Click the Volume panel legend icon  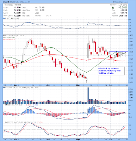tap(4, 87)
